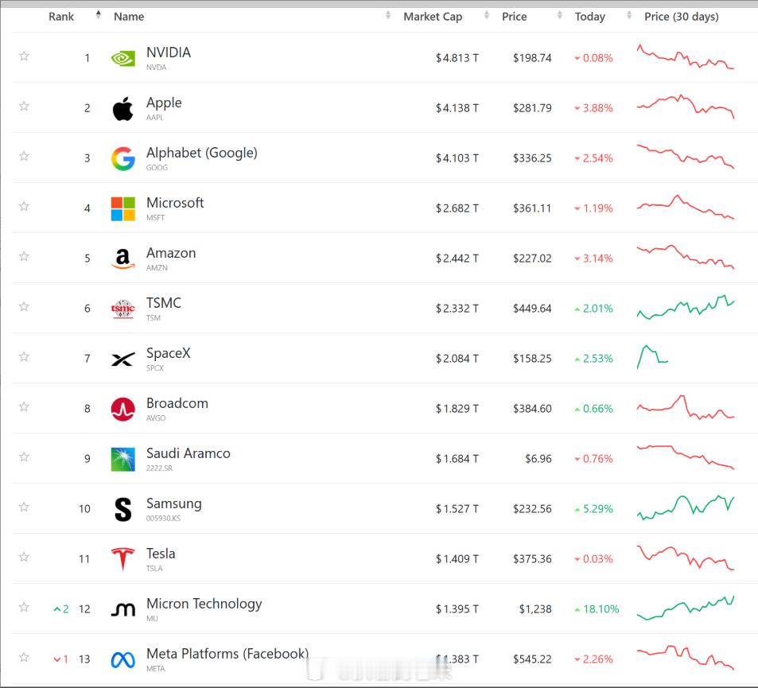Click TSMC's 30-day price chart
Image resolution: width=758 pixels, height=688 pixels.
(686, 307)
